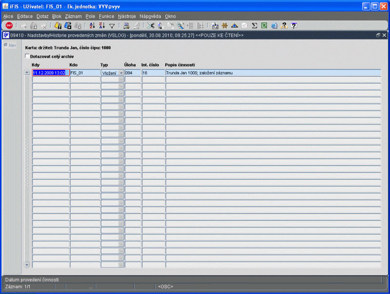Screen dimensions: 390x294
Task: Click the Kdo field FIS_01
Action: pyautogui.click(x=85, y=73)
